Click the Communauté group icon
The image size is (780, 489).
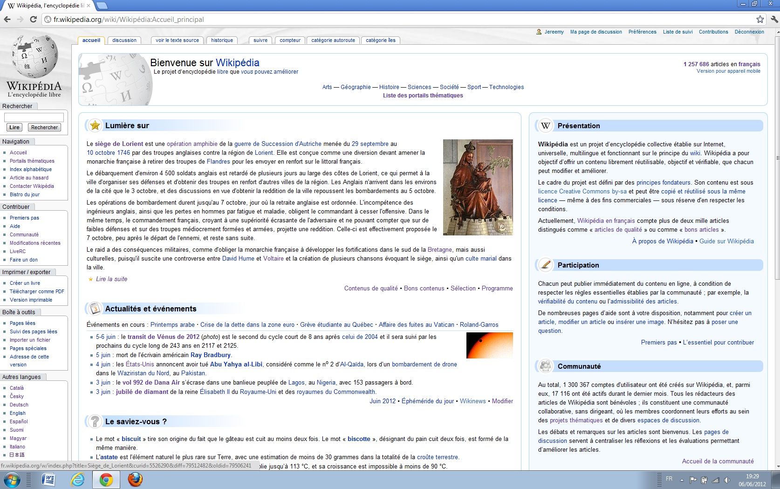(x=545, y=366)
